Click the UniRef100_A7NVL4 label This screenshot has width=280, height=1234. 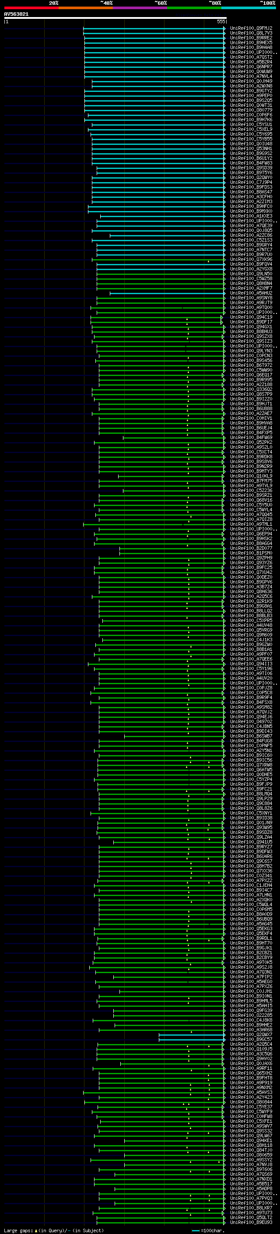[251, 77]
